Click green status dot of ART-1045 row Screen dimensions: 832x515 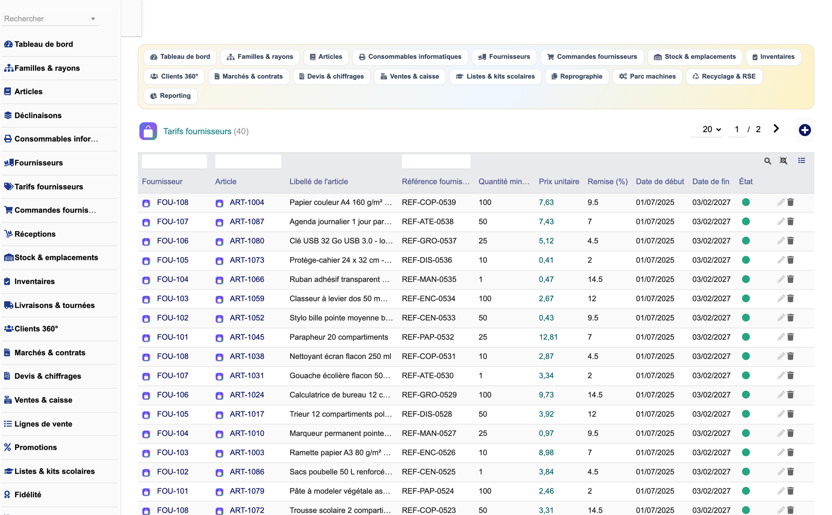[746, 337]
